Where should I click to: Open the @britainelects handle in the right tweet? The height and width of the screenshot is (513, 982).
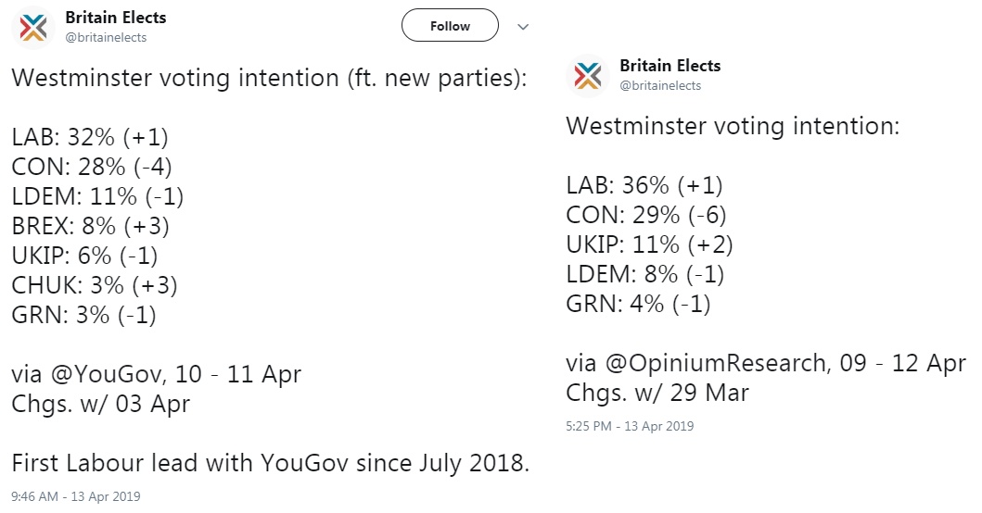coord(660,86)
